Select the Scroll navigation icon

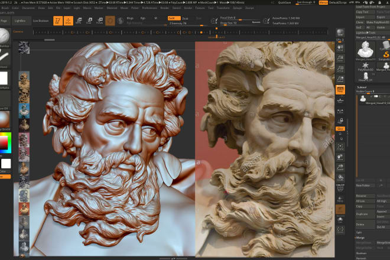click(x=340, y=48)
